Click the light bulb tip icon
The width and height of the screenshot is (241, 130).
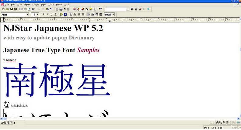tap(91, 9)
